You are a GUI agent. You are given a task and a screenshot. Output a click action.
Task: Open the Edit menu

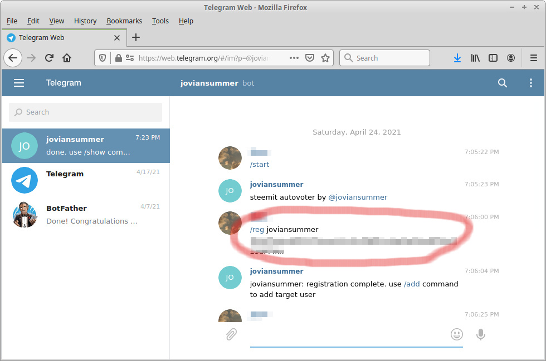coord(33,21)
